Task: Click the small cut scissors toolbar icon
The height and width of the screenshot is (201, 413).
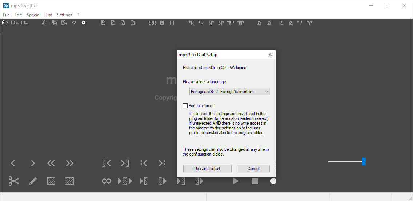Action: coord(44,23)
